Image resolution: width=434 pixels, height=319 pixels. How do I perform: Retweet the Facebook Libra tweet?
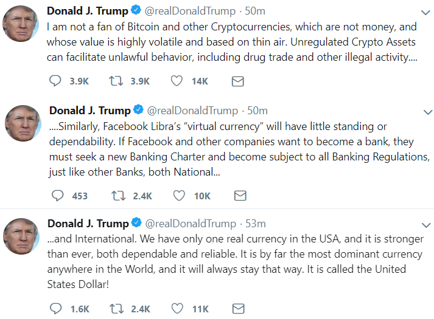coord(119,196)
